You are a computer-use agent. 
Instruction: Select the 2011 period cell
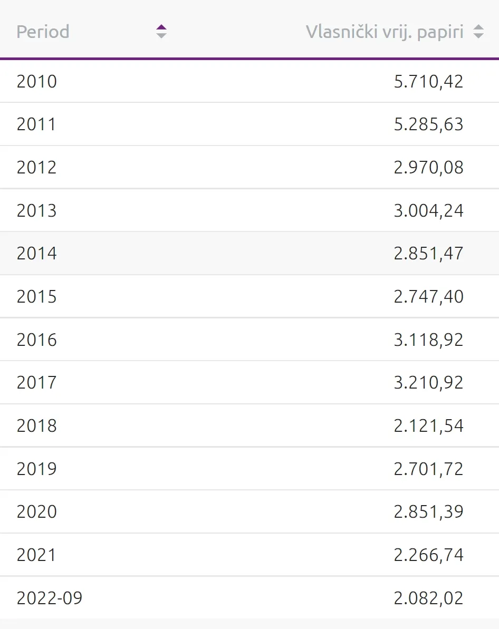36,124
